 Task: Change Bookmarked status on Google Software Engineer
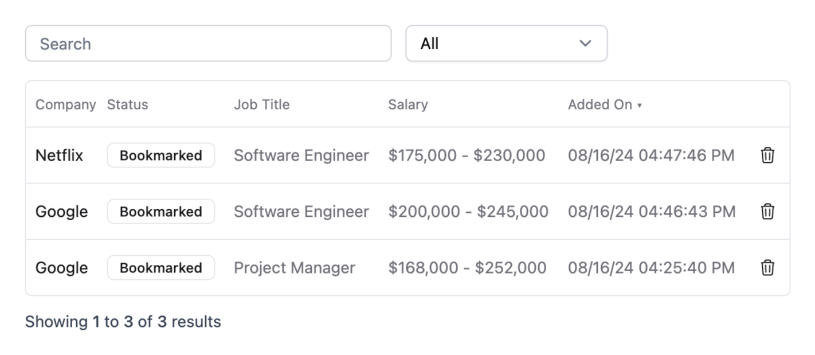coord(160,212)
